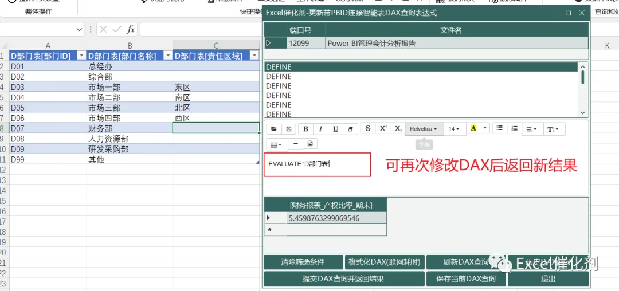
Task: Open filter dropdown for D部门表[部门名称] column
Action: click(x=168, y=56)
